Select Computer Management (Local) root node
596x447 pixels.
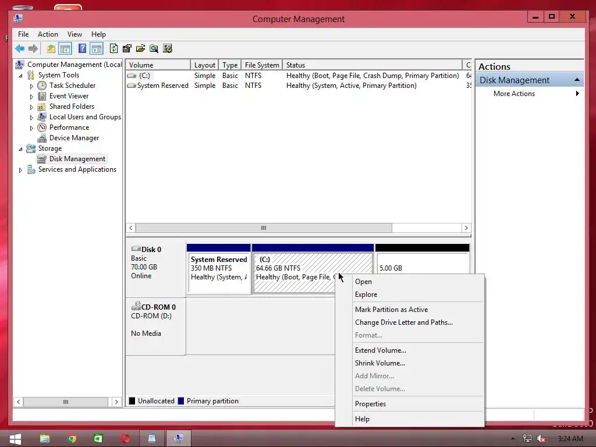[x=74, y=65]
